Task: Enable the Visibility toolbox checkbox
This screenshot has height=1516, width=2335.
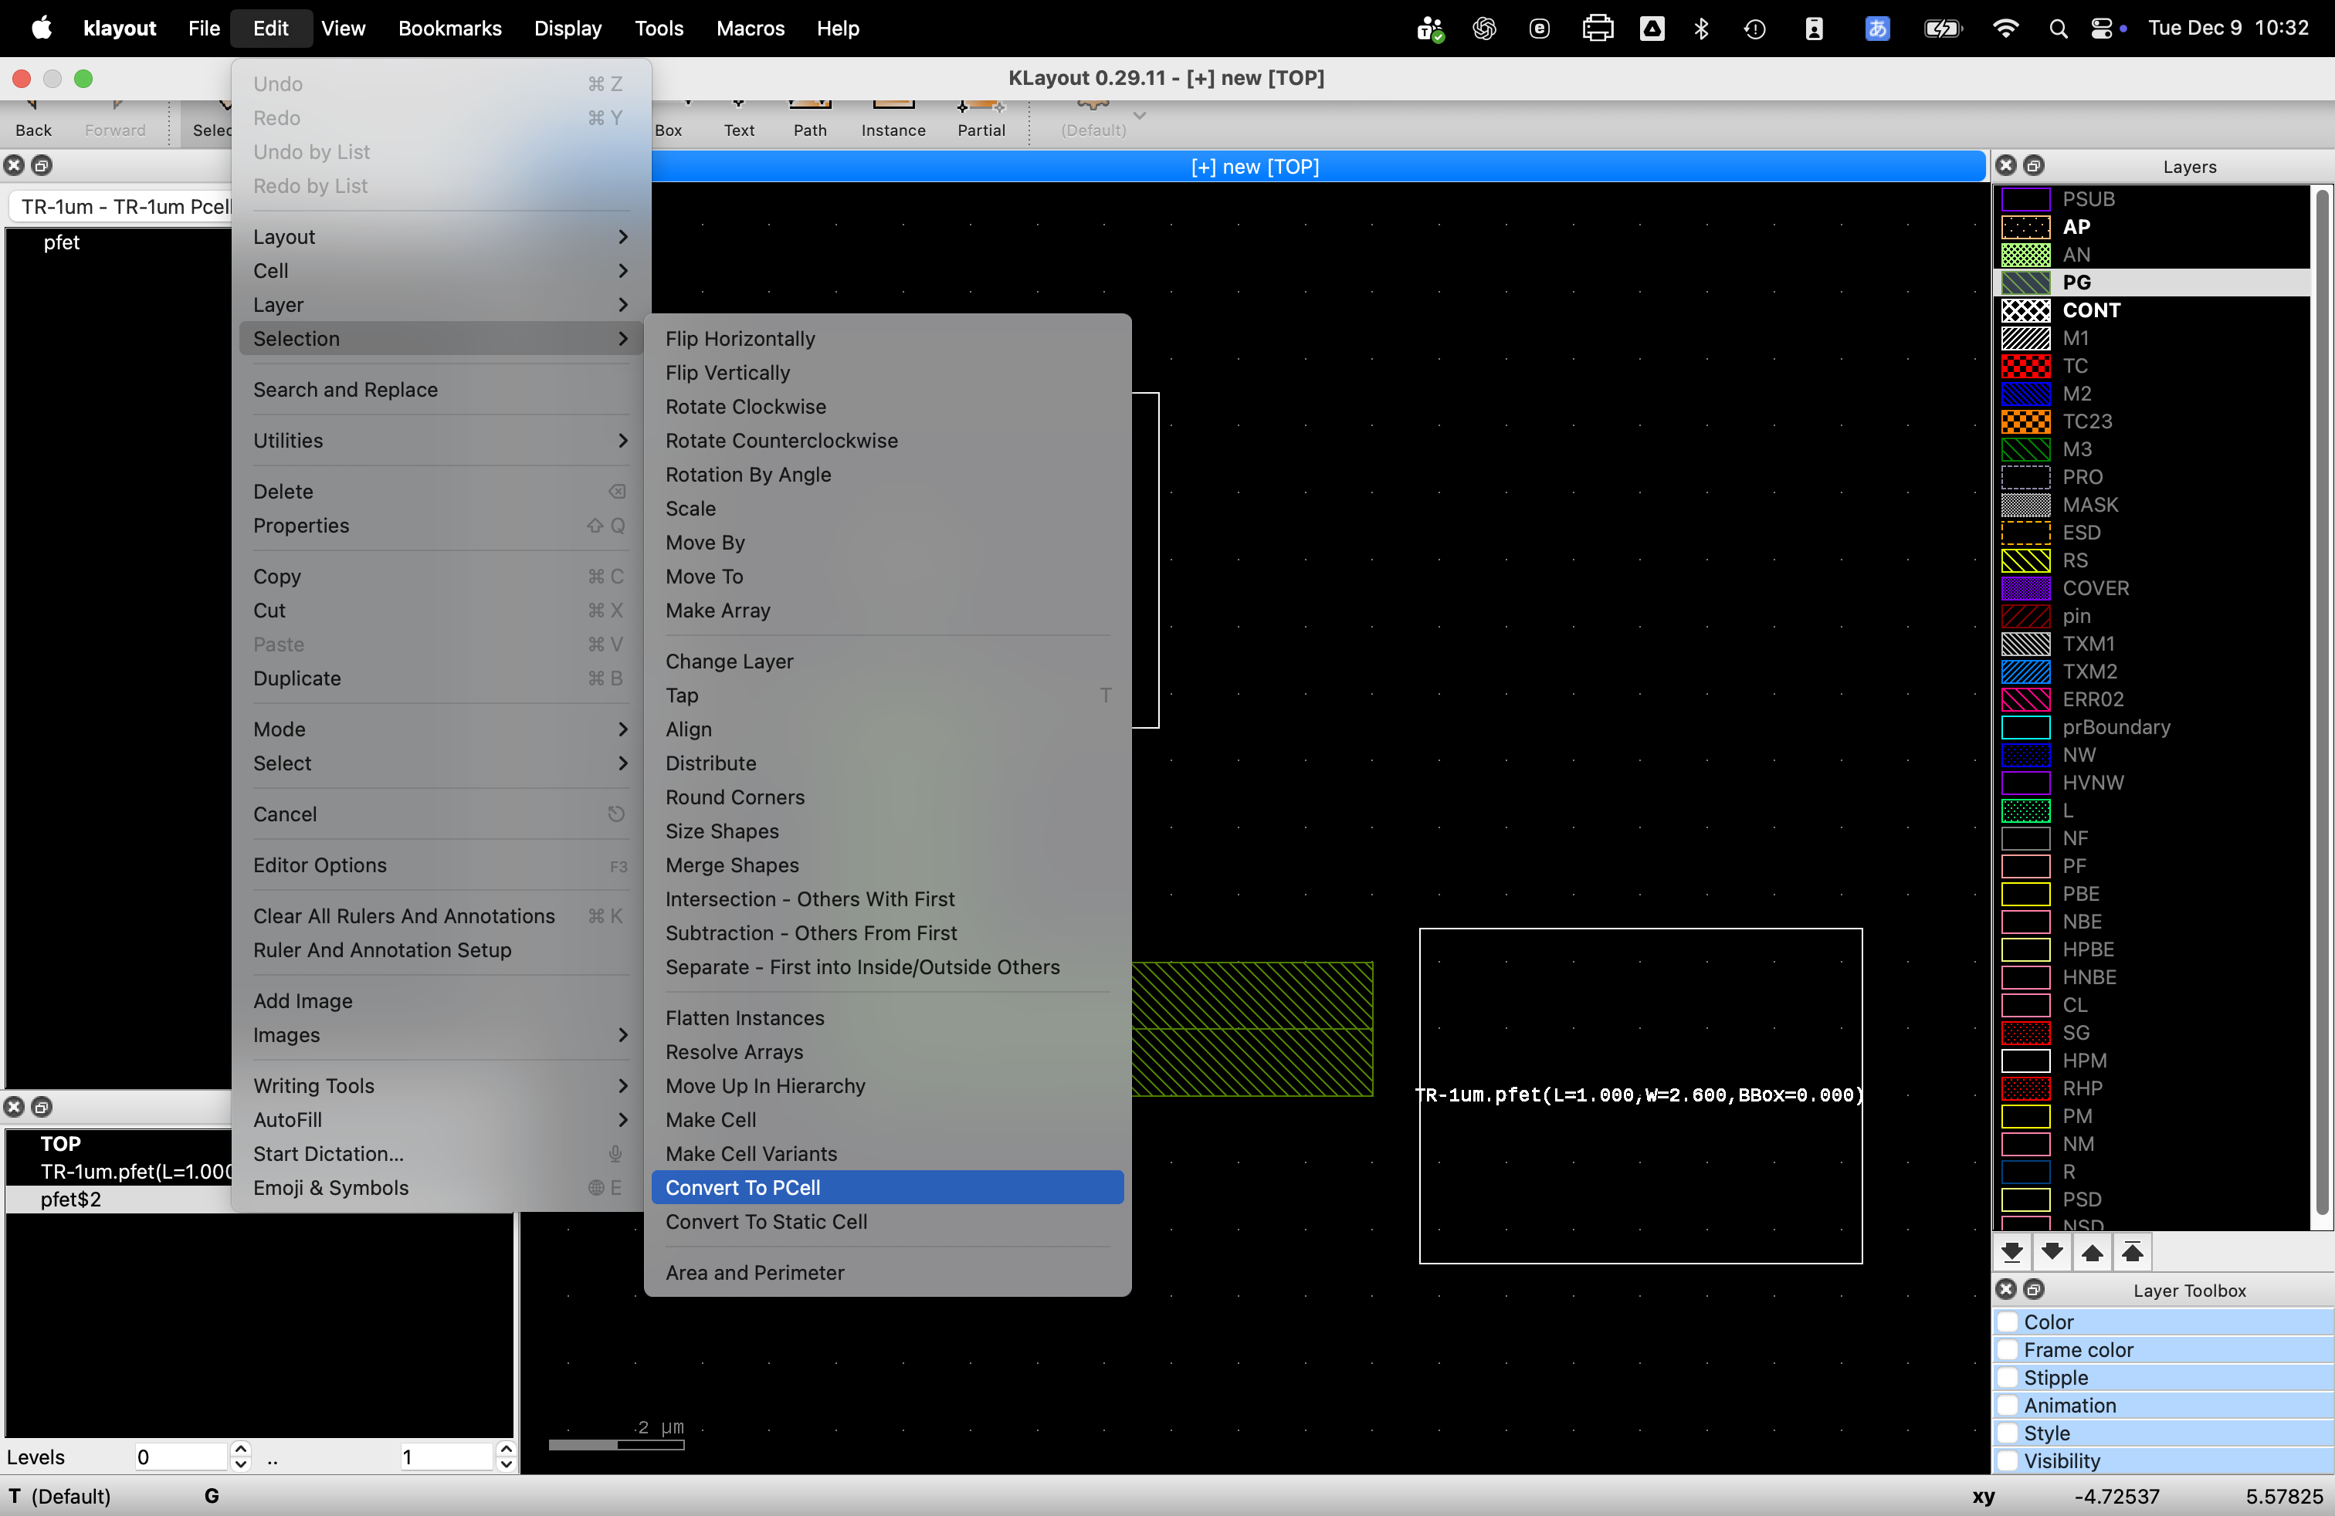Action: (2008, 1461)
